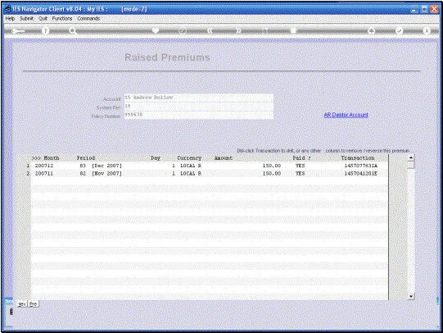Click the double right chevron icon
Screen dimensions: 443x333
pos(238,30)
